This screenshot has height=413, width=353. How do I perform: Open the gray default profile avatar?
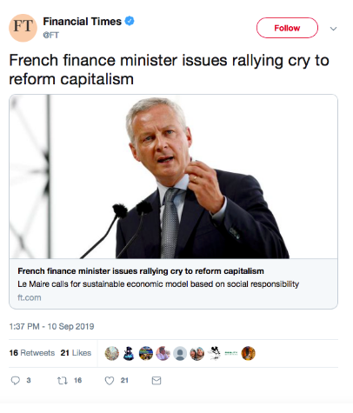[x=180, y=353]
